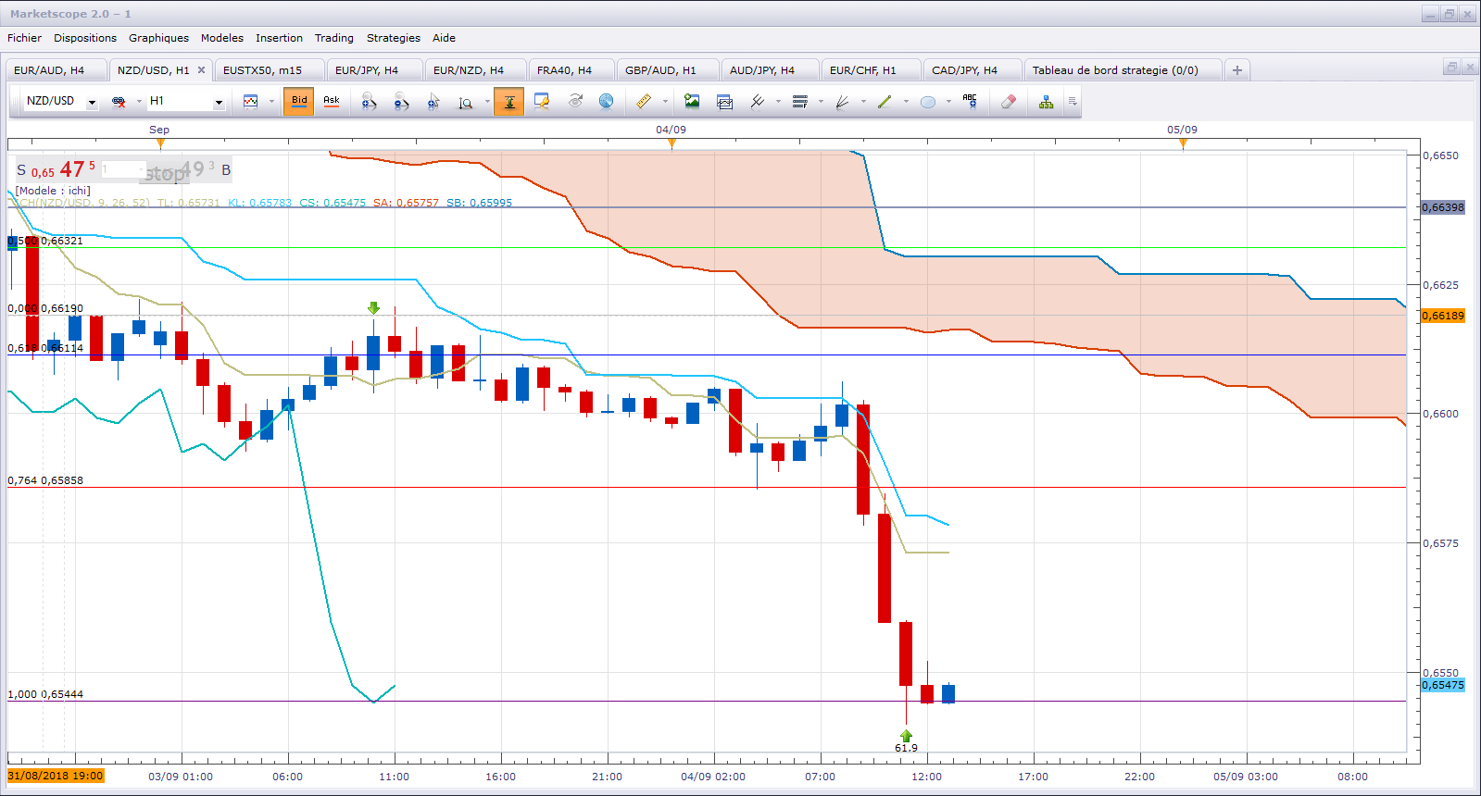This screenshot has height=796, width=1481.
Task: Click the chart snapshot window icon
Action: pyautogui.click(x=724, y=102)
